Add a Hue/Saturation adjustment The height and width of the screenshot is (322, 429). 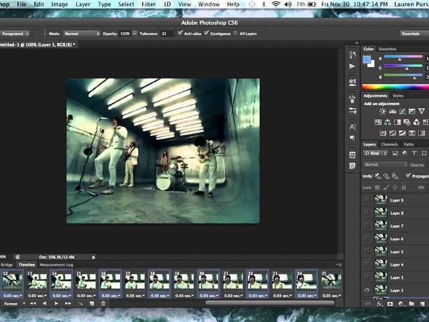tap(378, 122)
